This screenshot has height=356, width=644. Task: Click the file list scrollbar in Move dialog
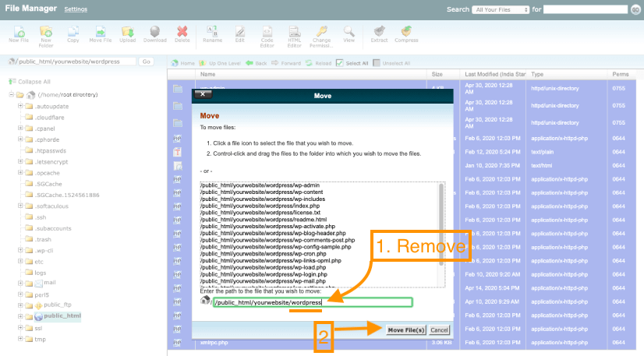[x=441, y=224]
